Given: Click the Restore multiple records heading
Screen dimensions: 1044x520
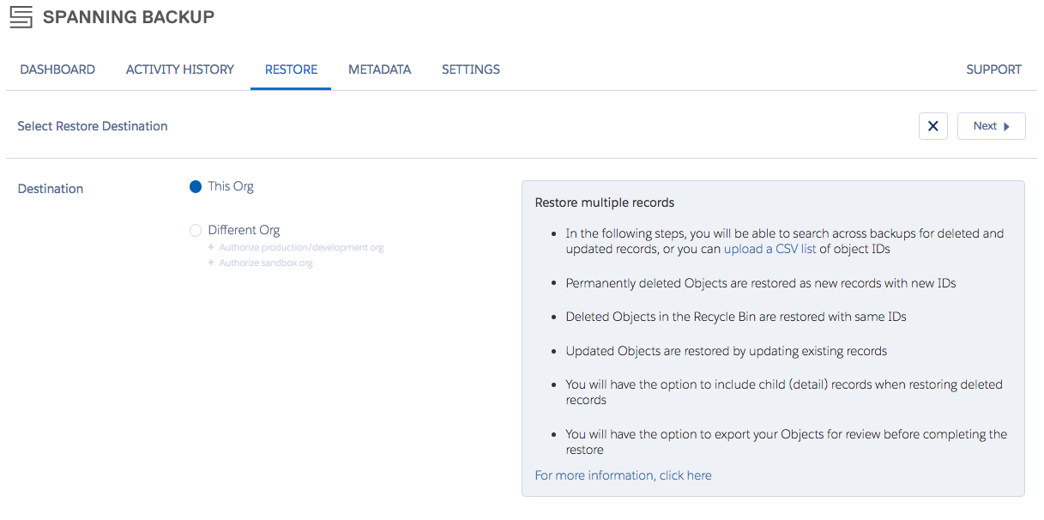Looking at the screenshot, I should (x=604, y=203).
